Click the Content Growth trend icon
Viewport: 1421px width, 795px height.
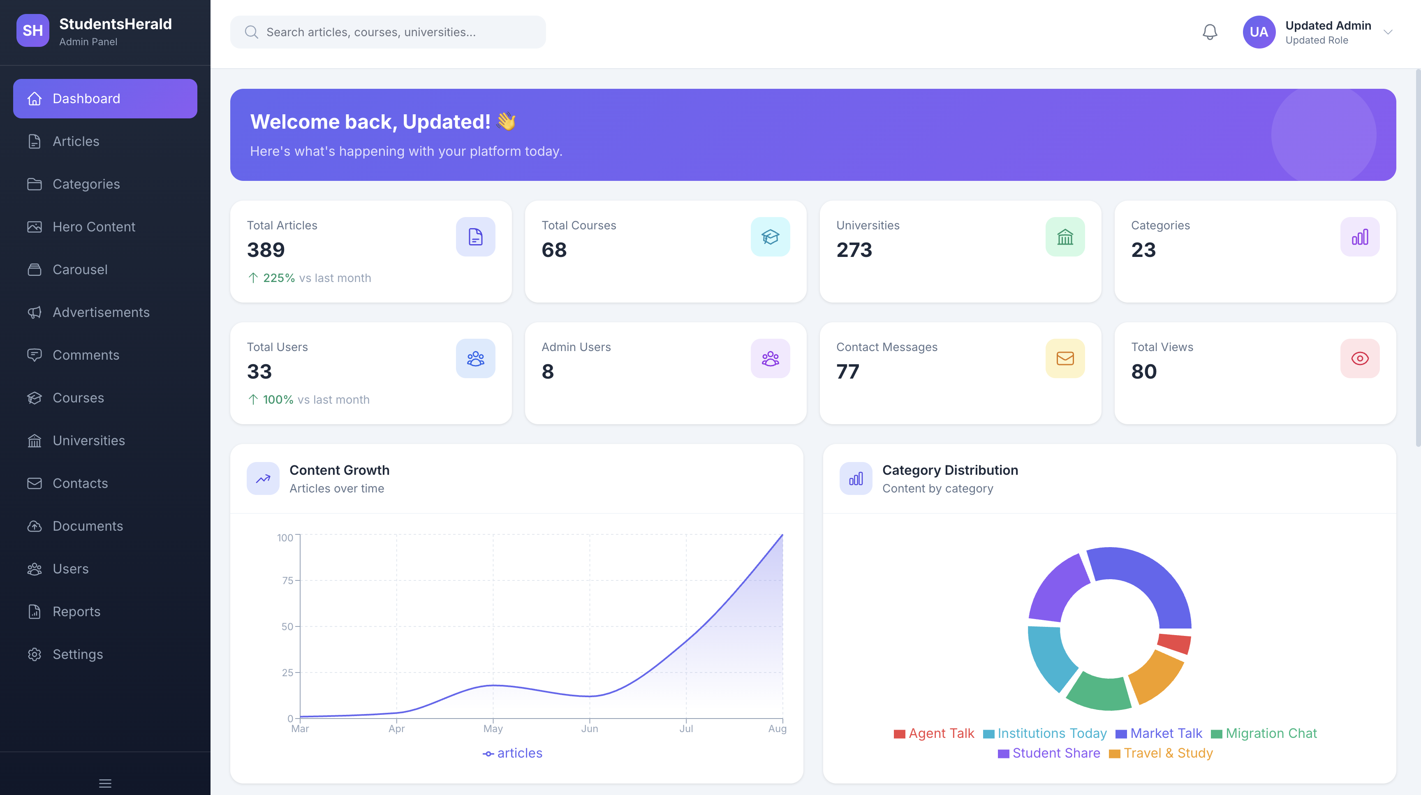[263, 478]
